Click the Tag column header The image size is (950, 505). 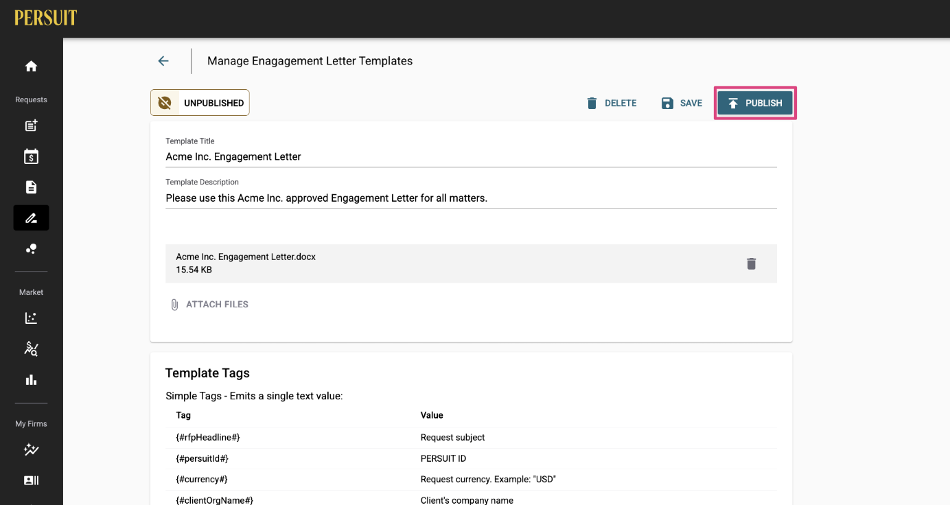(183, 415)
